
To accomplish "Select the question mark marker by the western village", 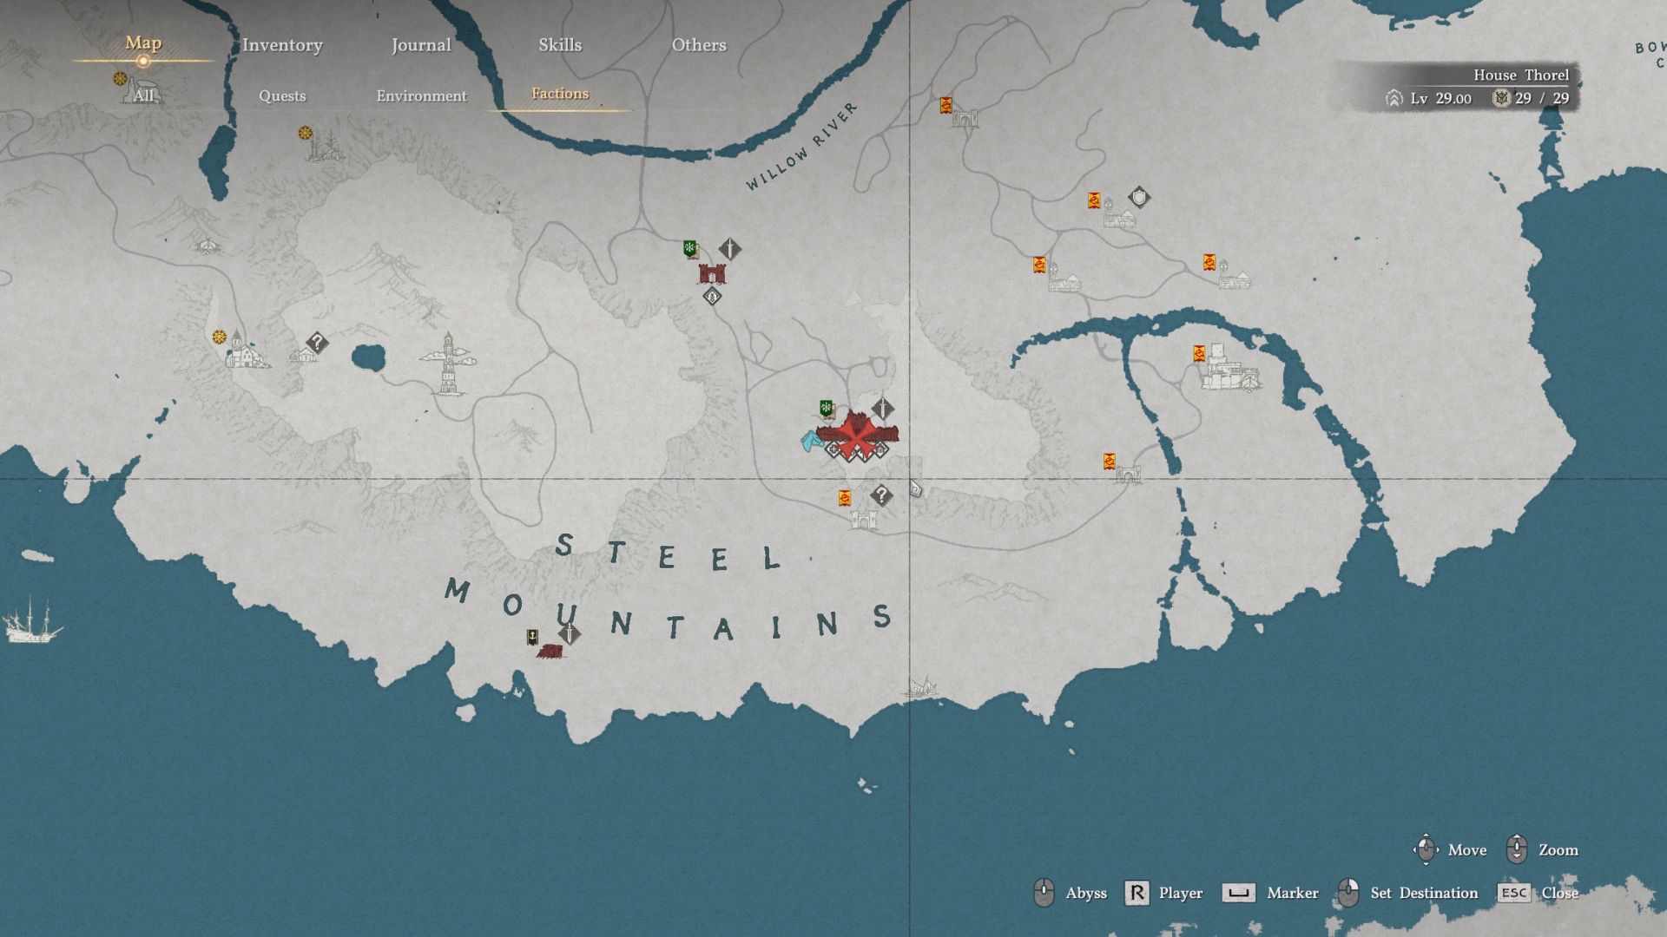I will coord(317,343).
